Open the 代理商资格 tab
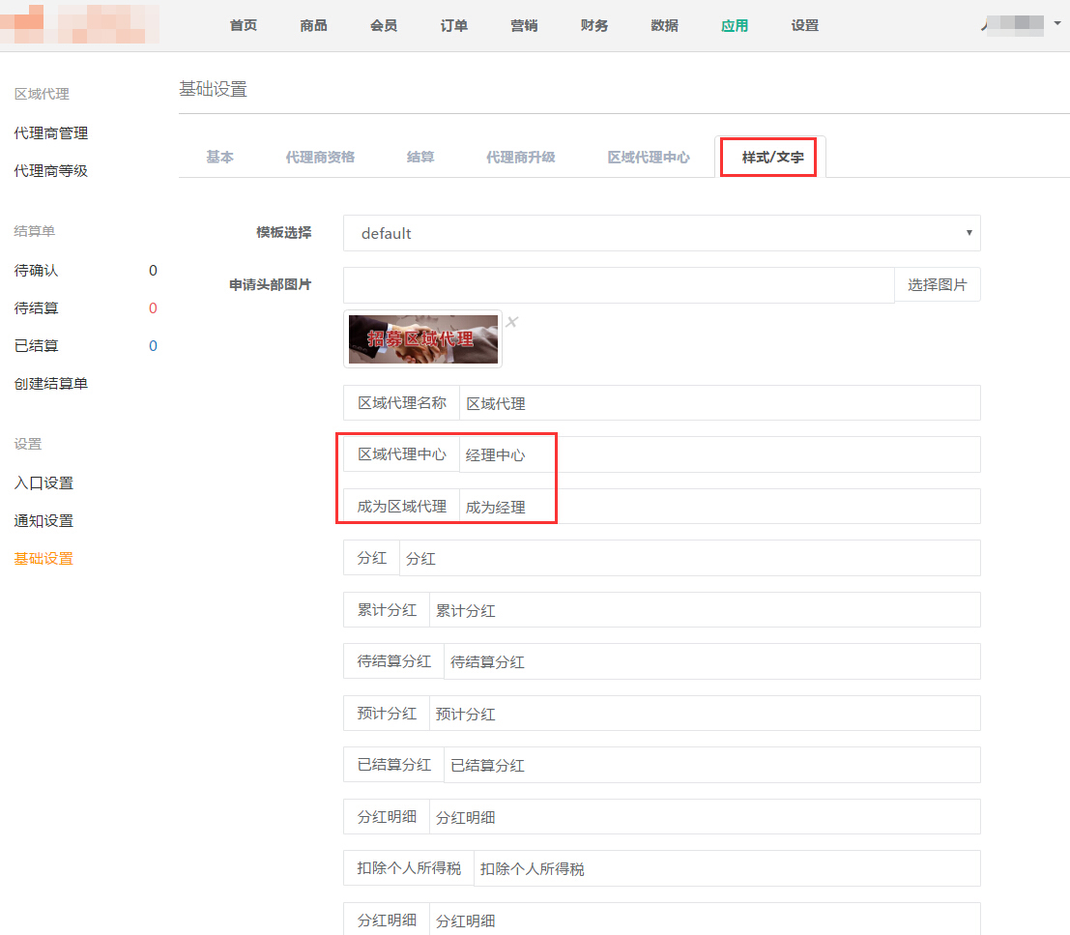Viewport: 1070px width, 935px height. (x=320, y=157)
